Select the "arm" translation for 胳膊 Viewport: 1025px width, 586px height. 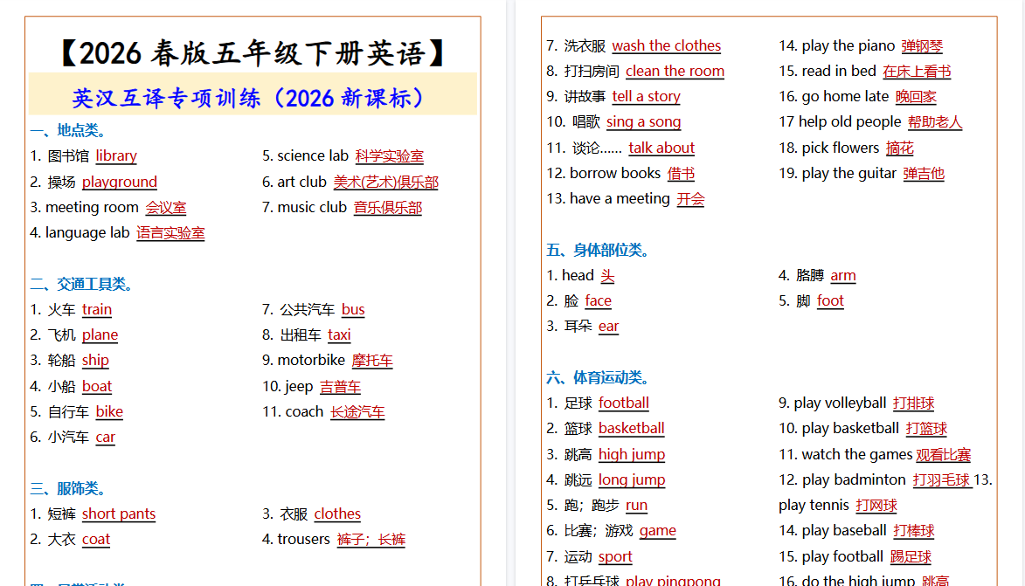point(843,275)
